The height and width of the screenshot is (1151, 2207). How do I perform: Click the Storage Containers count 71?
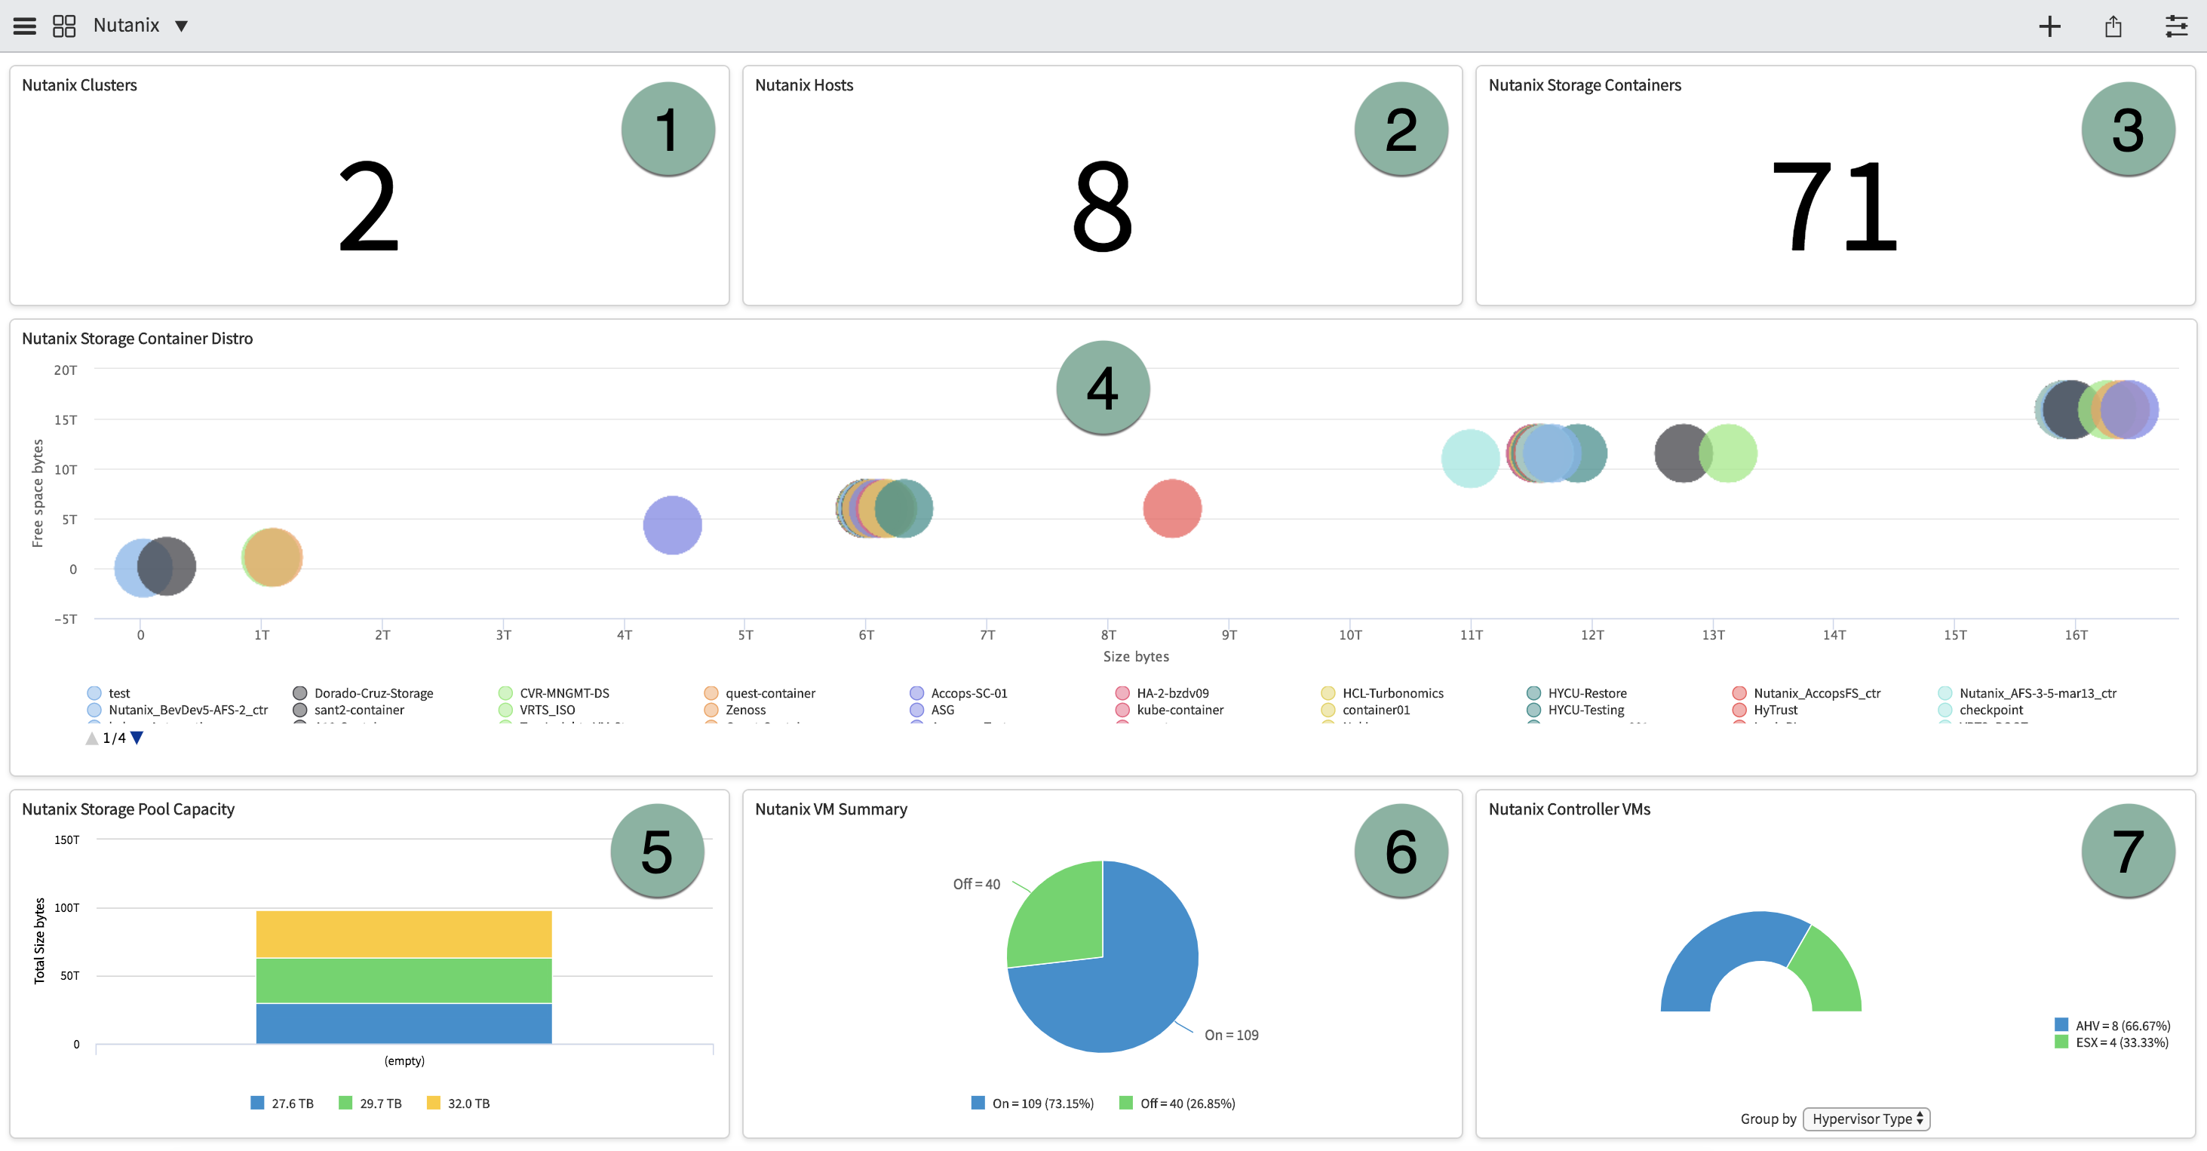1834,207
